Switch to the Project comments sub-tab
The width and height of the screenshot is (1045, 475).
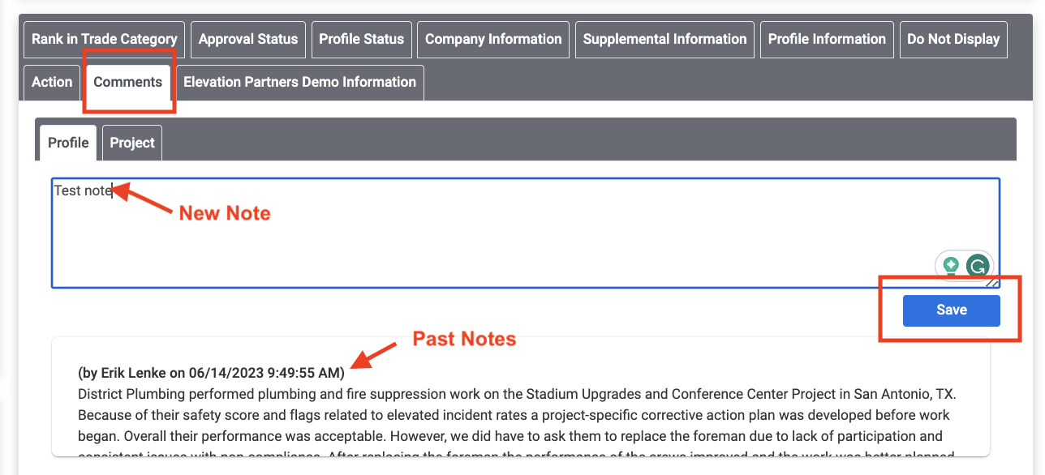132,143
